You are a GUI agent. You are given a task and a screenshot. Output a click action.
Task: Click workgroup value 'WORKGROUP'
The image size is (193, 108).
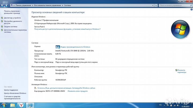coord(61,80)
